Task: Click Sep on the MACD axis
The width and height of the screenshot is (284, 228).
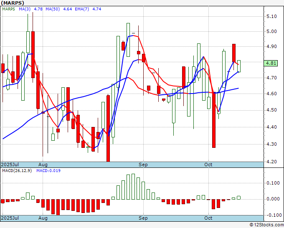Action: (x=143, y=218)
